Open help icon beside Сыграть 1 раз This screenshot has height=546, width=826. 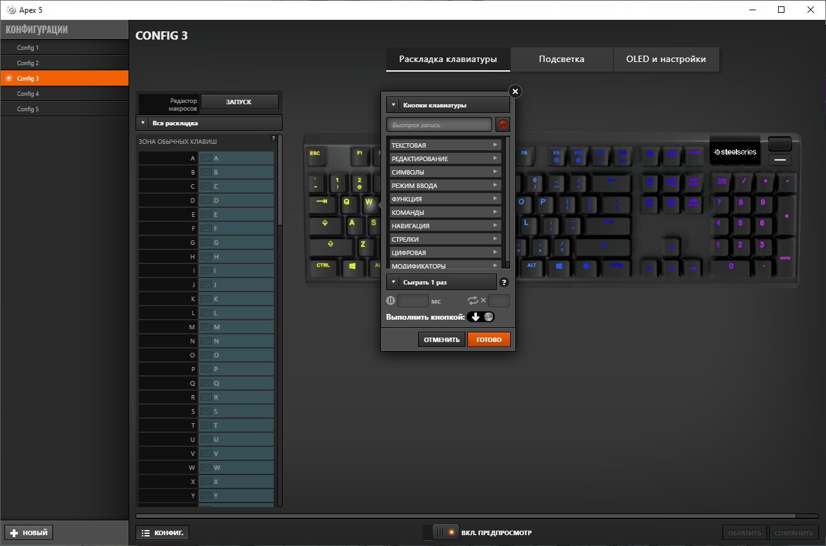[504, 282]
